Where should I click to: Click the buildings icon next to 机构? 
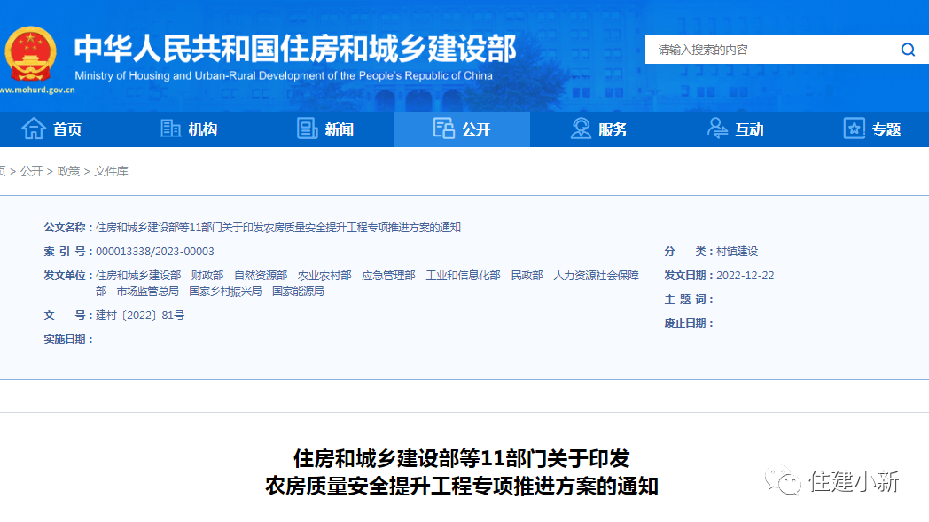point(168,129)
